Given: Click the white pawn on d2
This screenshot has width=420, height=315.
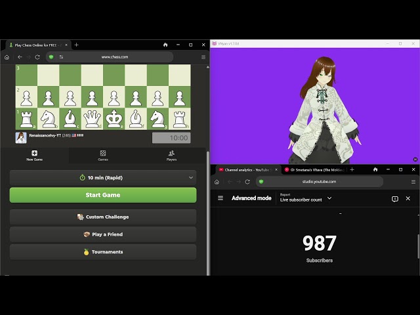Looking at the screenshot, I should (92, 98).
